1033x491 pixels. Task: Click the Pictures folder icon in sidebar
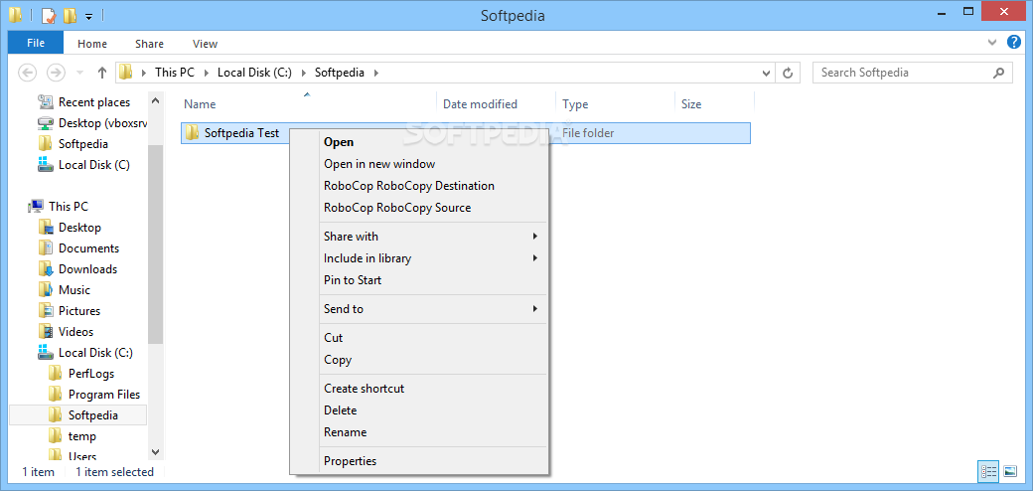pos(46,311)
